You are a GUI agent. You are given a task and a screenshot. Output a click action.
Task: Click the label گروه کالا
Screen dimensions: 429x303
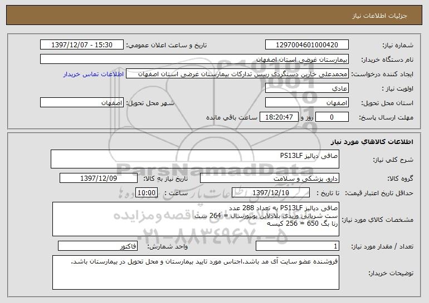(400, 179)
